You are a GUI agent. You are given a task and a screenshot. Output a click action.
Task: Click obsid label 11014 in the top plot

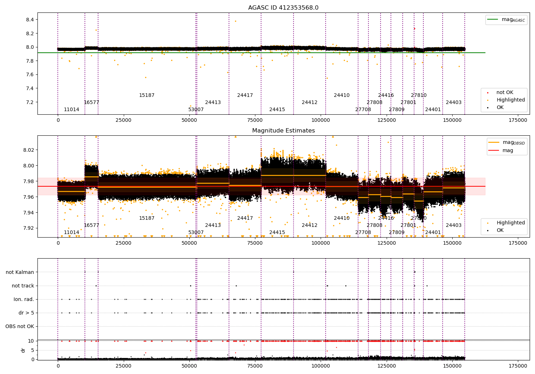tap(71, 110)
